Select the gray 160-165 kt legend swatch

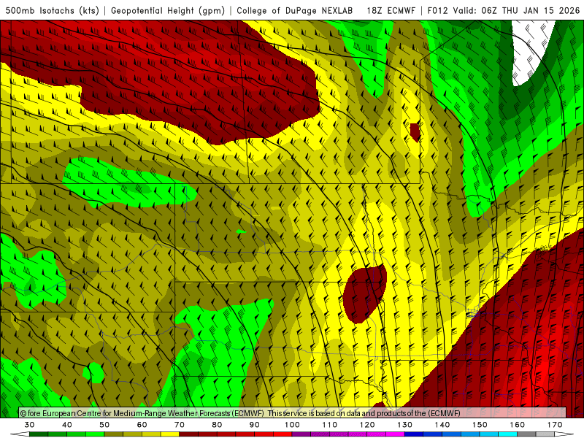click(x=526, y=434)
